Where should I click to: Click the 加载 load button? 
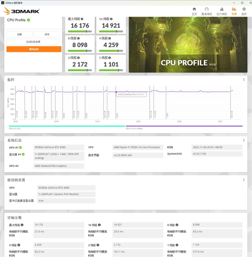click(19, 34)
